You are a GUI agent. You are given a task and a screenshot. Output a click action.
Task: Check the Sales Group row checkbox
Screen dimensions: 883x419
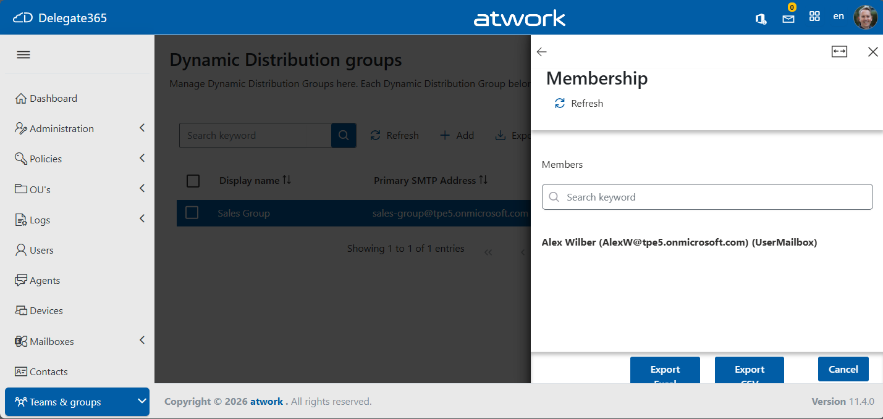[192, 213]
